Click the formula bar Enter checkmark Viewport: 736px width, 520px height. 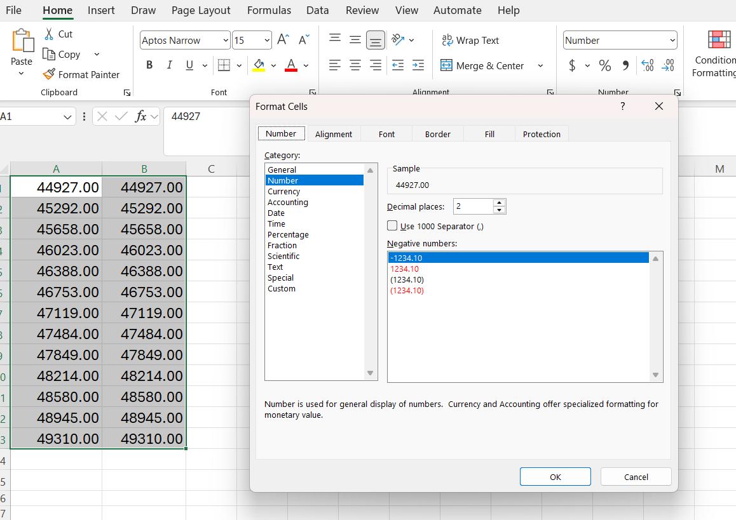[121, 116]
